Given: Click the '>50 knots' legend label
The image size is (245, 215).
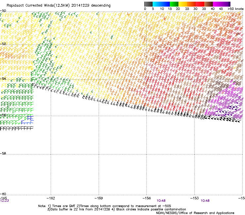Looking at the screenshot, I should pyautogui.click(x=235, y=9).
